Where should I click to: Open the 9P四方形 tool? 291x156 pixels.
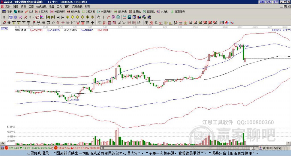[57, 11]
